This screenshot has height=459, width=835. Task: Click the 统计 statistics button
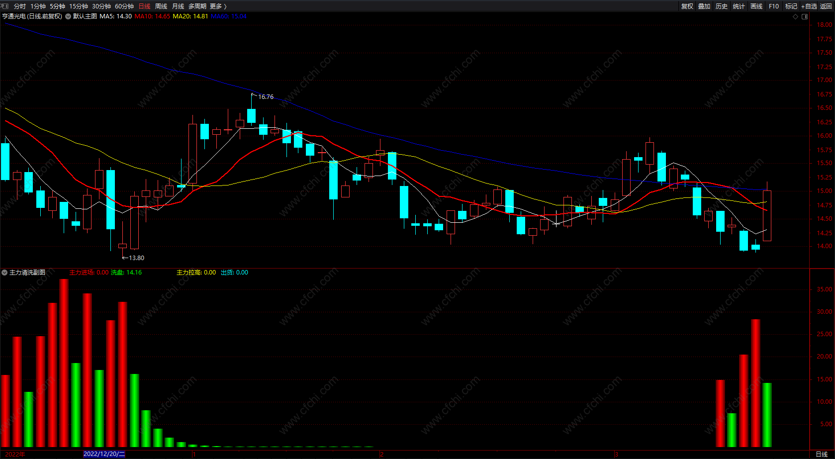739,6
